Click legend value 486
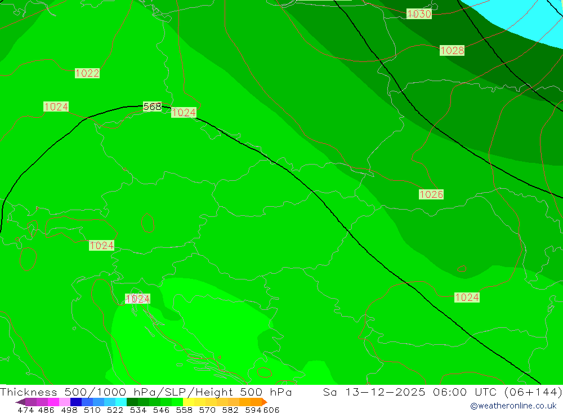 tap(46, 410)
